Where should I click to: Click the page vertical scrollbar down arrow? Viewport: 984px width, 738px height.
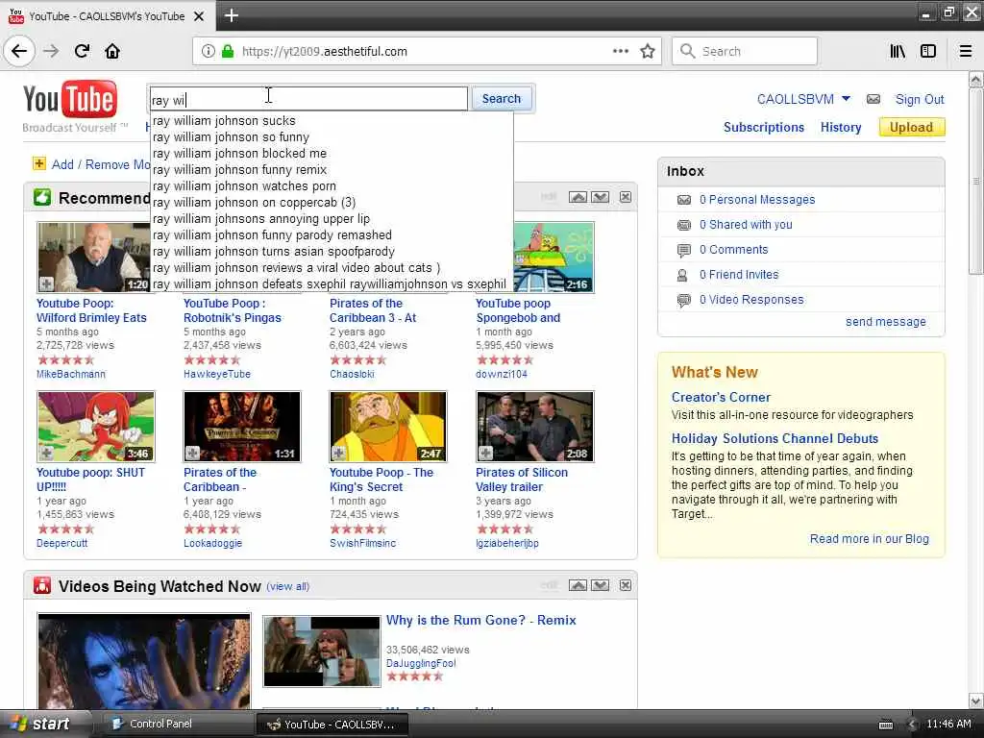[976, 701]
